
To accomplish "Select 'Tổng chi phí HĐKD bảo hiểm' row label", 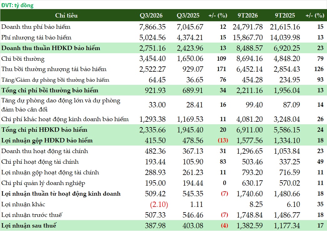I will 44,130.
